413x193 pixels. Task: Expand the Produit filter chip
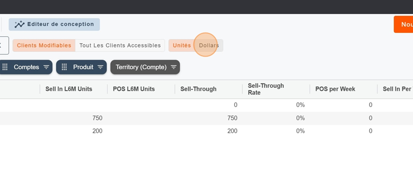coord(83,67)
